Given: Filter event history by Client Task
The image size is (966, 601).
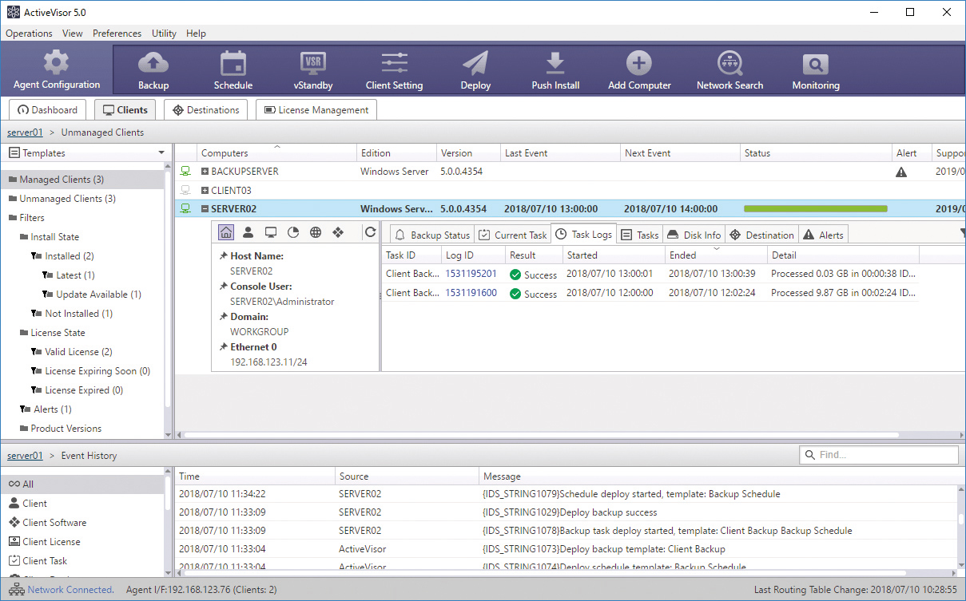Looking at the screenshot, I should click(38, 561).
